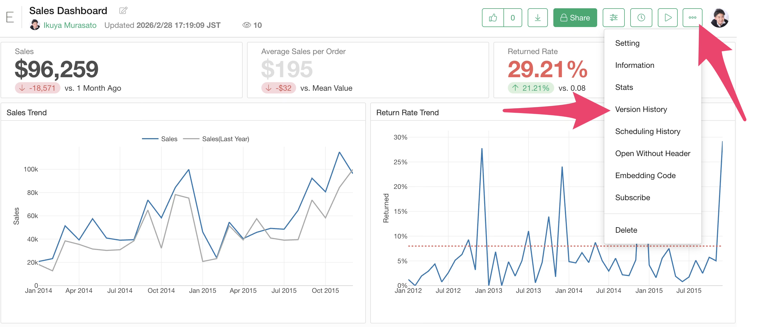Select Open Without Header option
767x327 pixels.
652,153
